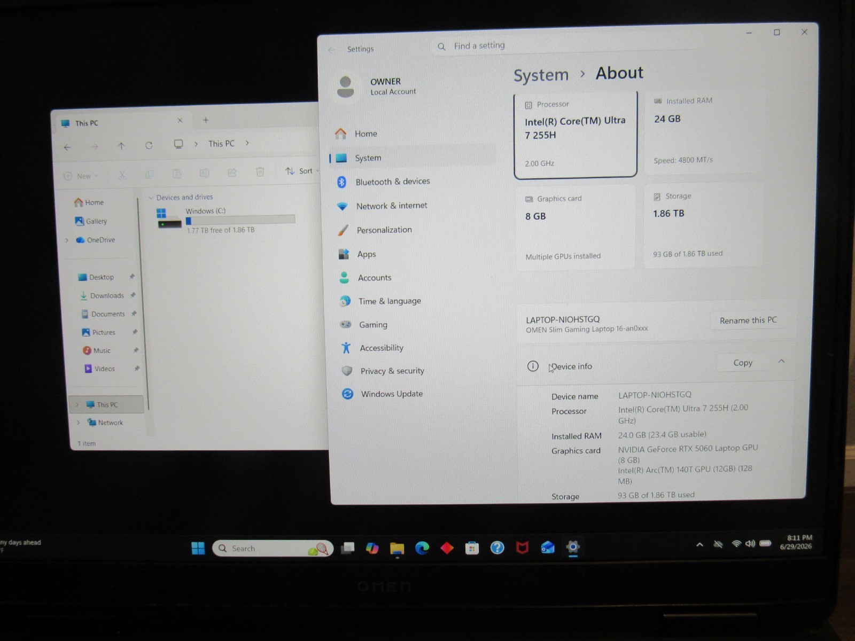
Task: Click the Delete trash icon
Action: pos(260,171)
